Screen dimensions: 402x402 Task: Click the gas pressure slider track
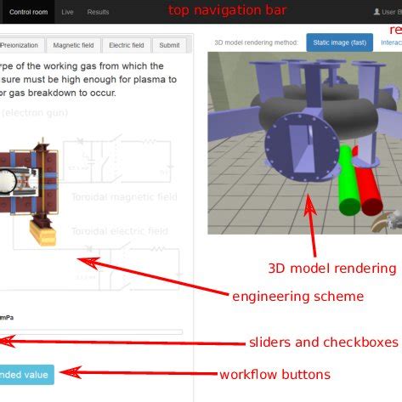tap(91, 331)
